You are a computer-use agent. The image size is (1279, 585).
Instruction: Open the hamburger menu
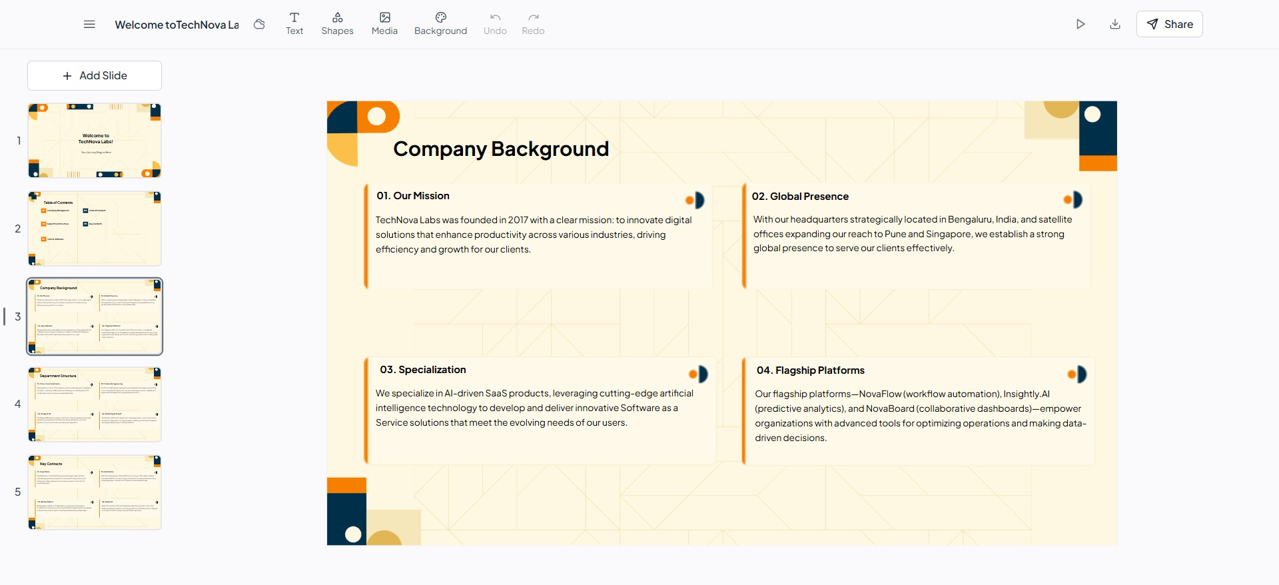[89, 25]
